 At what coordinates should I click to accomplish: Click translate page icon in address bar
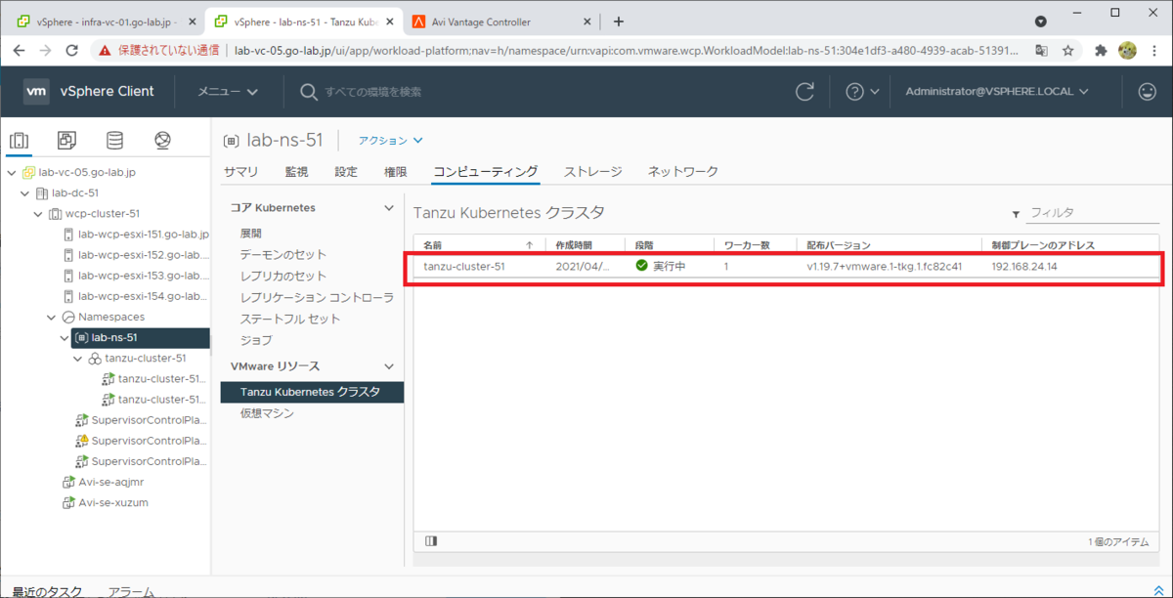[x=1042, y=50]
